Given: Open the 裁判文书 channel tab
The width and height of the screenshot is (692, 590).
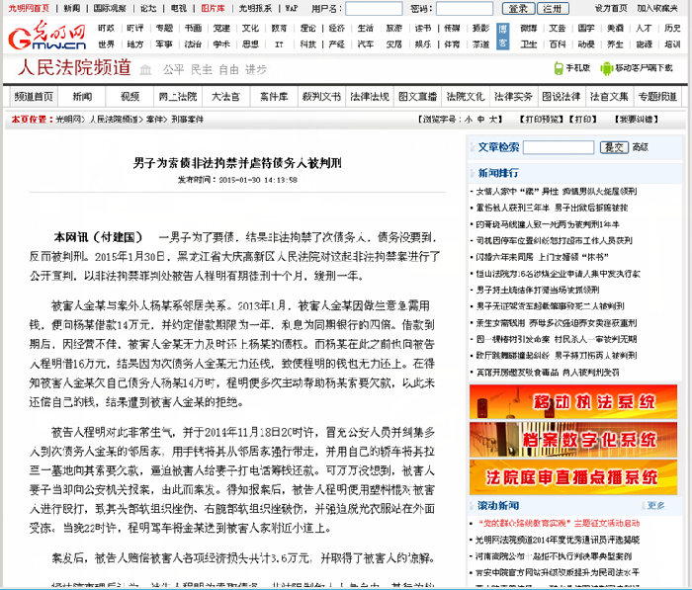Looking at the screenshot, I should (x=321, y=96).
